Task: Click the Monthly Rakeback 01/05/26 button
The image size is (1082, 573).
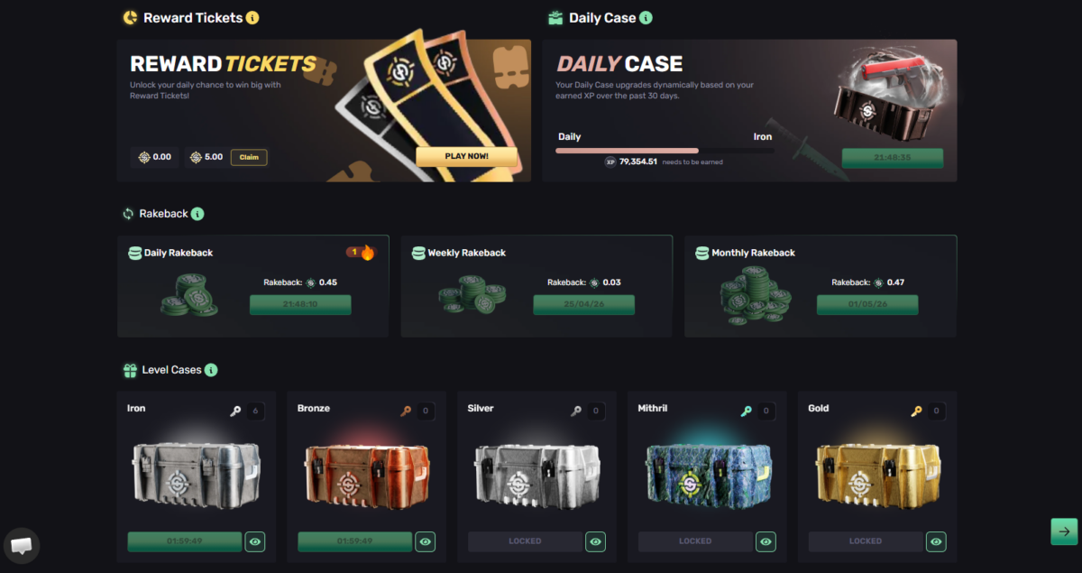Action: pos(867,305)
